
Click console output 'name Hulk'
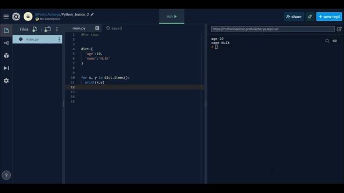(220, 43)
